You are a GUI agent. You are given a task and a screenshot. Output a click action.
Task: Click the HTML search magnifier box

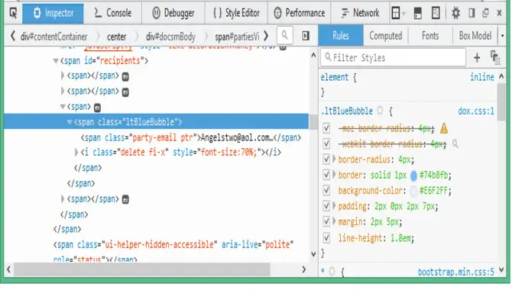(x=285, y=35)
